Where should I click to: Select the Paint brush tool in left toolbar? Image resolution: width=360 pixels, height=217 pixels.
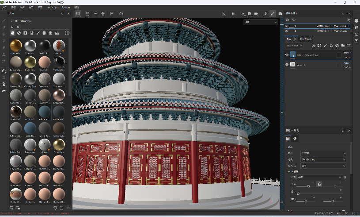coord(4,21)
